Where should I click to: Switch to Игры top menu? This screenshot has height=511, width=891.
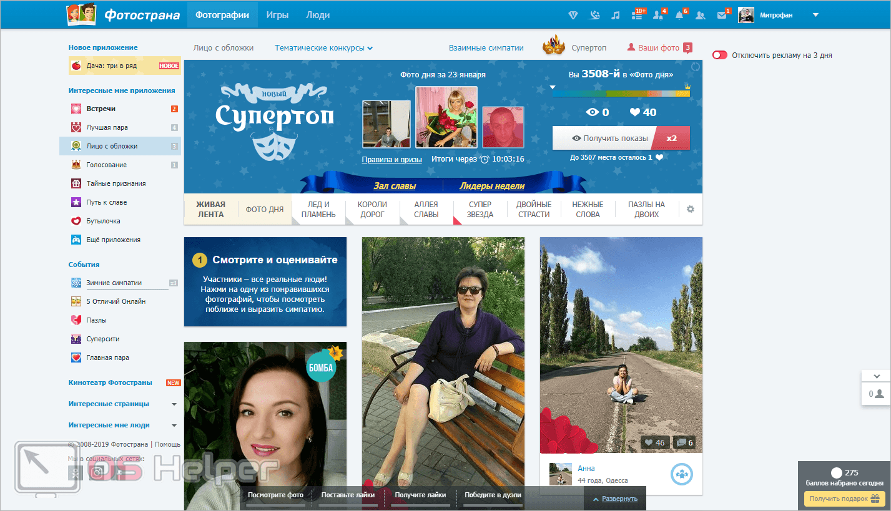pos(277,15)
